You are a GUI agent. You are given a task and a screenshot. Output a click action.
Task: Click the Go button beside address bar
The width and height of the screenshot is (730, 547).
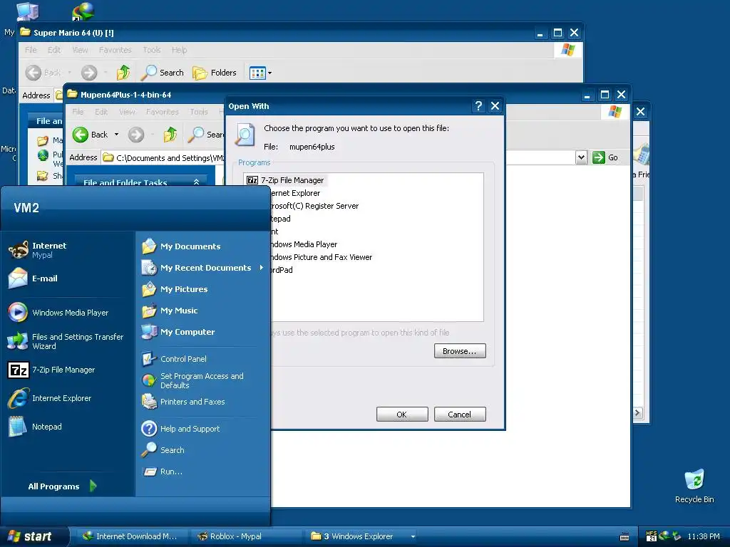coord(605,157)
